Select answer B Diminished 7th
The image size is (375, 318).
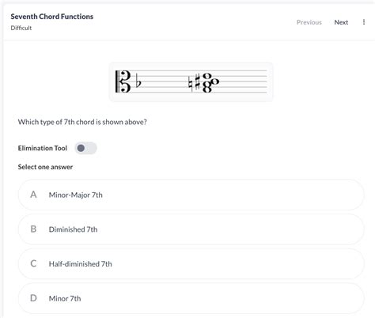(x=191, y=229)
